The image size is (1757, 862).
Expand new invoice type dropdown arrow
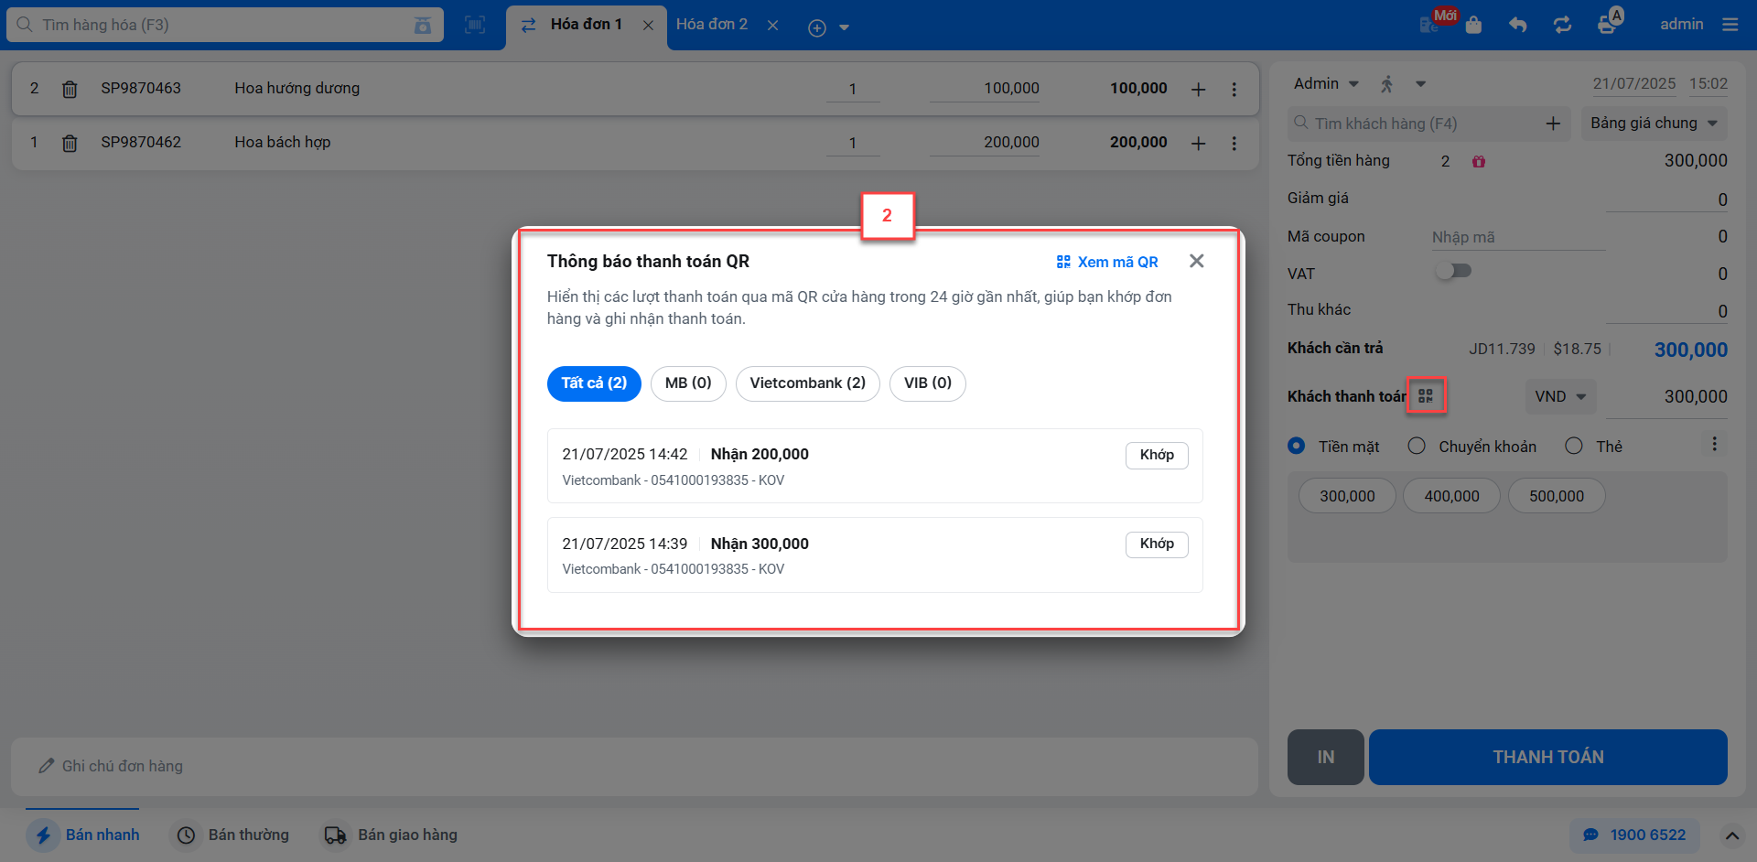(x=844, y=27)
